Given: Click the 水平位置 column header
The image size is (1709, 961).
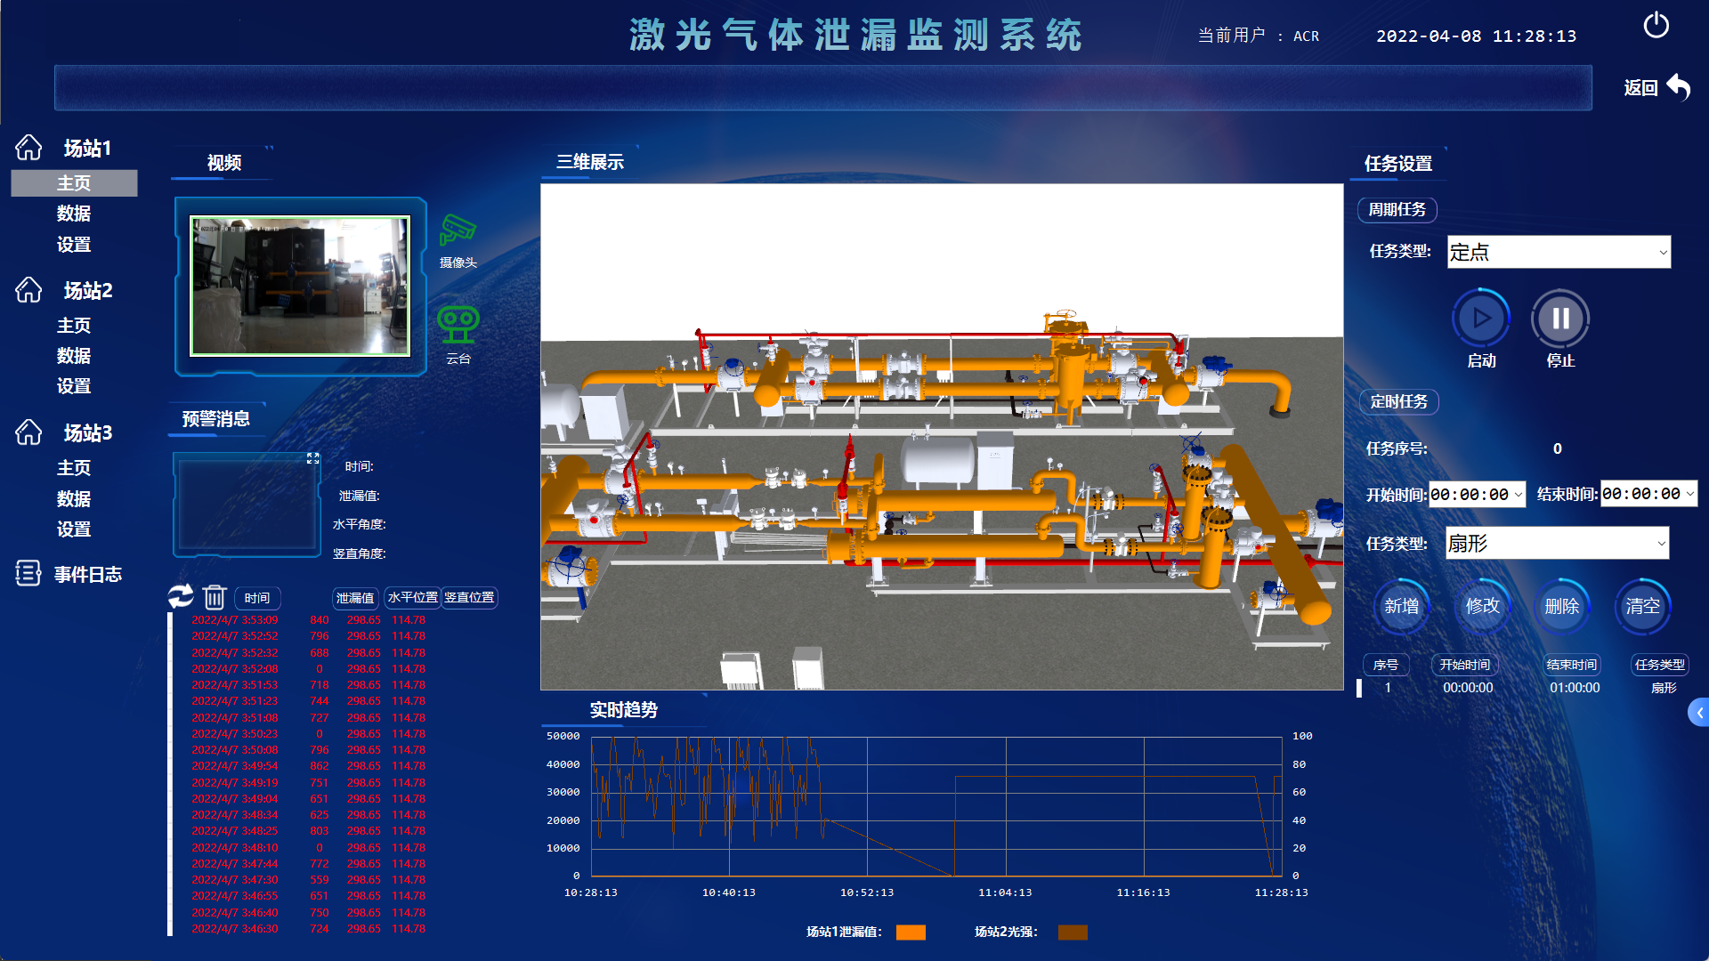Looking at the screenshot, I should click(413, 598).
